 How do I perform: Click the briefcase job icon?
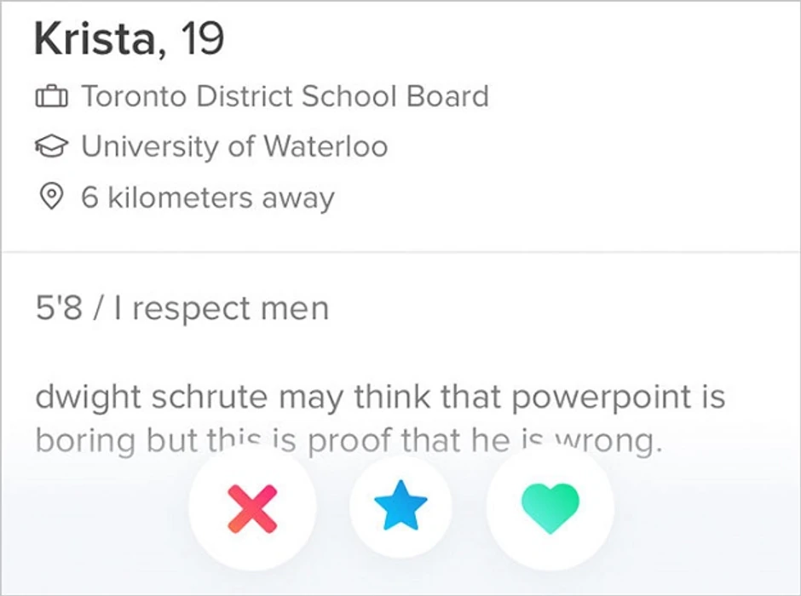pyautogui.click(x=51, y=97)
